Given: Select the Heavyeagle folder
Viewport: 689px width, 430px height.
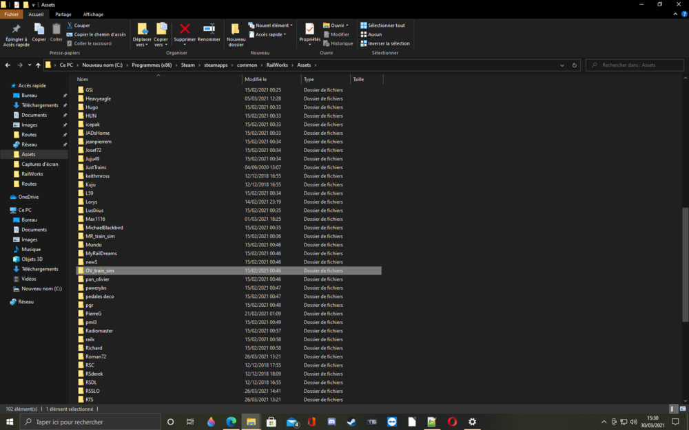Looking at the screenshot, I should pyautogui.click(x=98, y=98).
